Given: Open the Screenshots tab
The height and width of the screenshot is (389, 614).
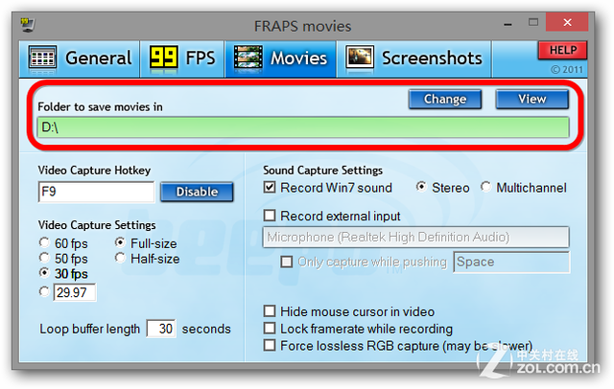Looking at the screenshot, I should coord(413,58).
